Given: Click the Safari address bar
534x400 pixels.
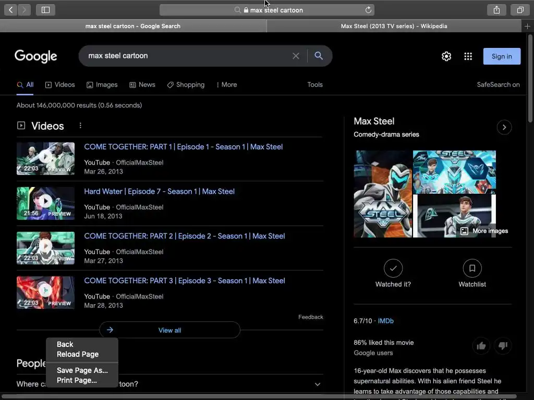Looking at the screenshot, I should pyautogui.click(x=267, y=10).
